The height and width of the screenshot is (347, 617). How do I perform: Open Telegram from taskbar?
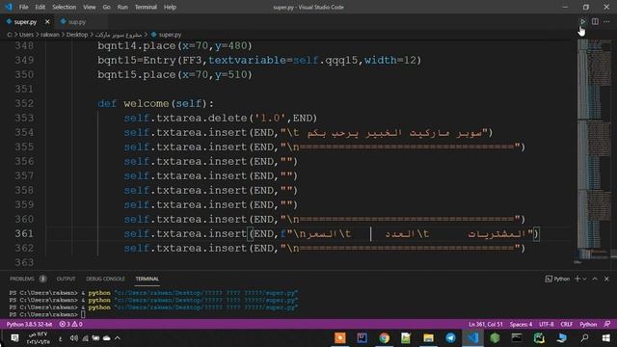point(450,338)
